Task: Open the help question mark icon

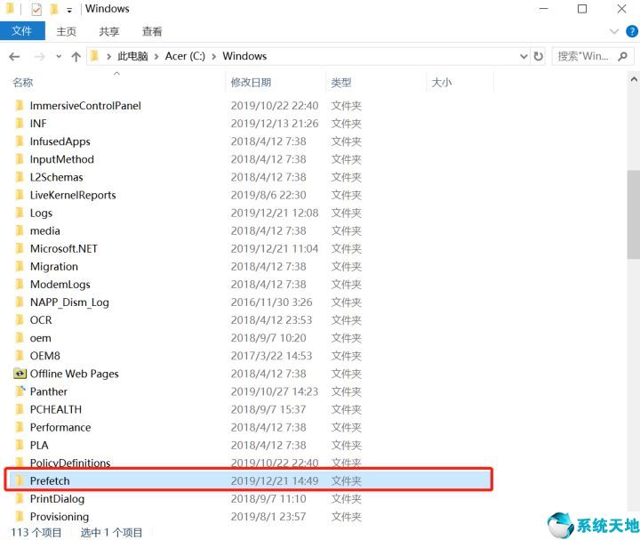Action: pos(631,31)
